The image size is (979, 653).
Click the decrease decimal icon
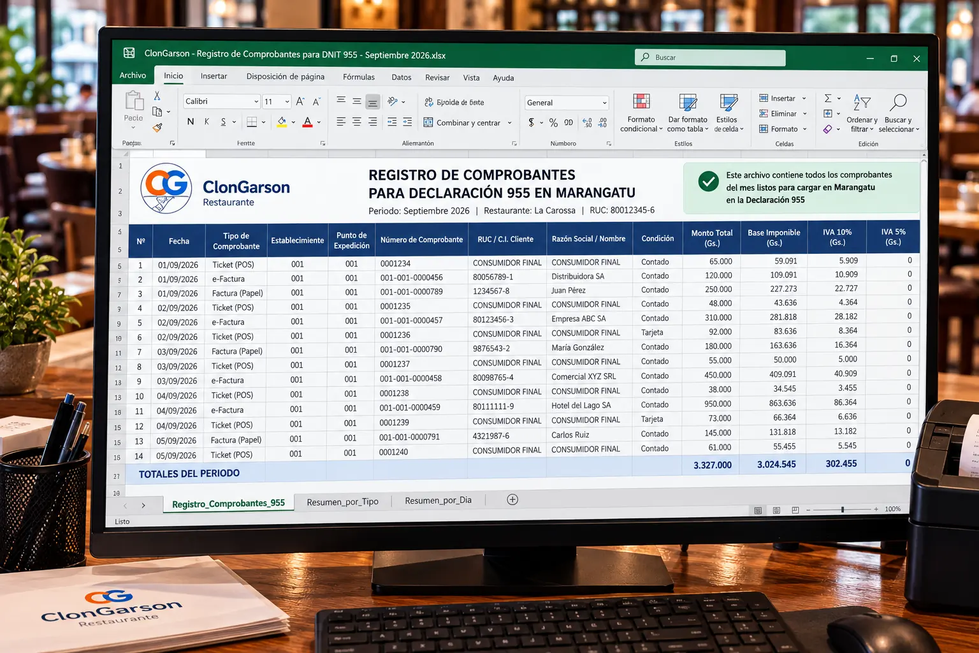click(603, 122)
